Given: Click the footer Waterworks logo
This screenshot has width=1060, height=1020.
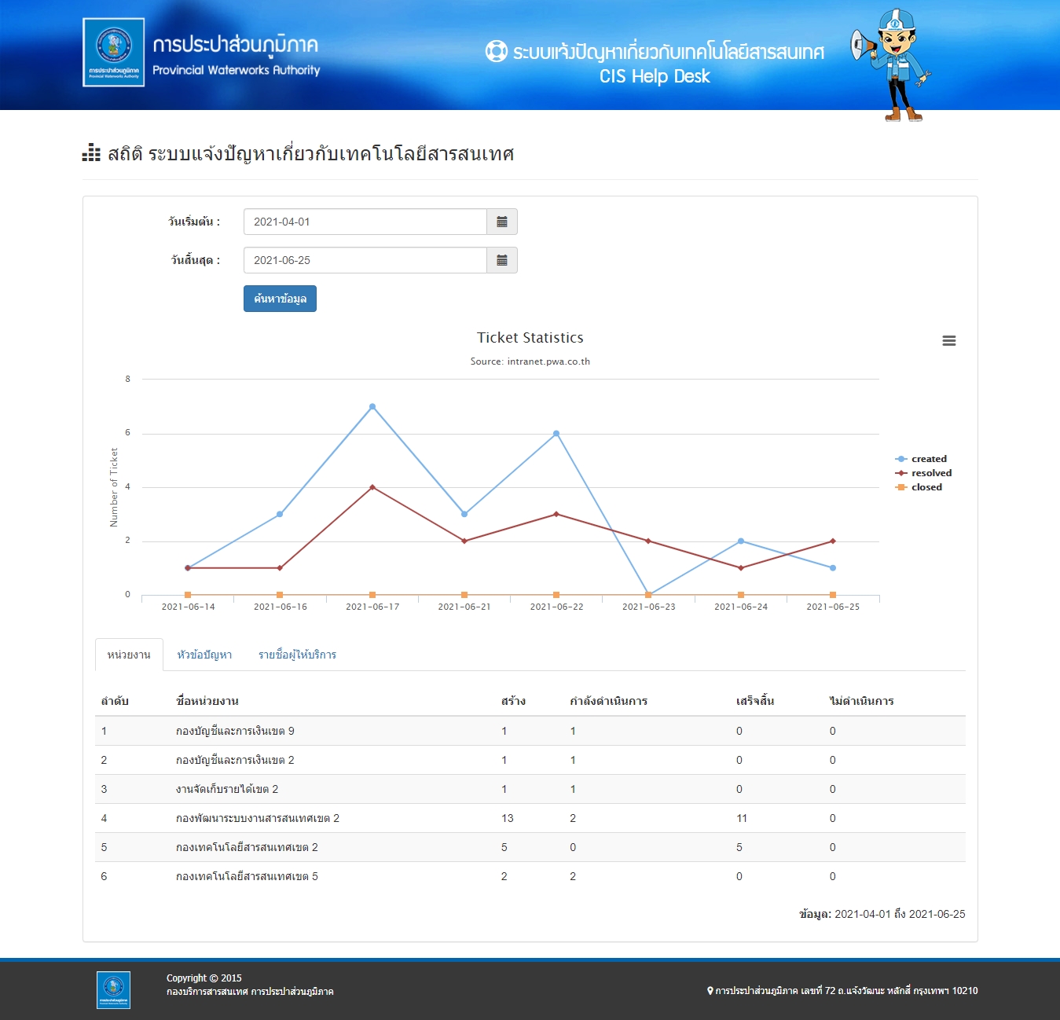Looking at the screenshot, I should [x=113, y=989].
